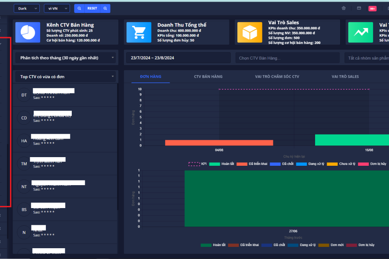Open the 99+ notifications badge
This screenshot has height=259, width=389.
tap(372, 9)
